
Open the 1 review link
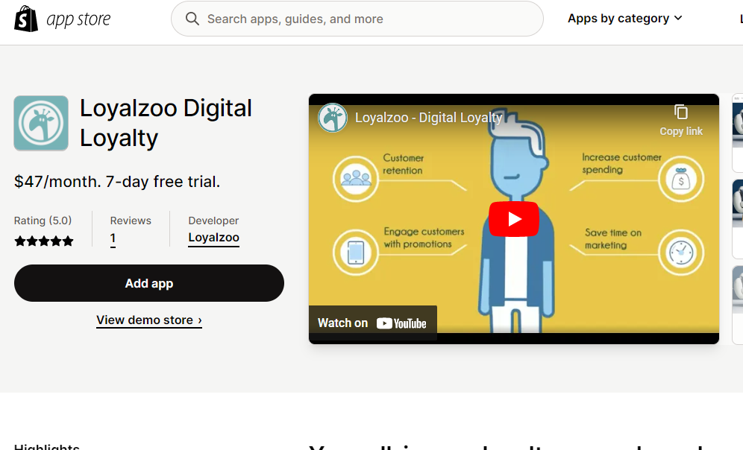click(x=113, y=238)
